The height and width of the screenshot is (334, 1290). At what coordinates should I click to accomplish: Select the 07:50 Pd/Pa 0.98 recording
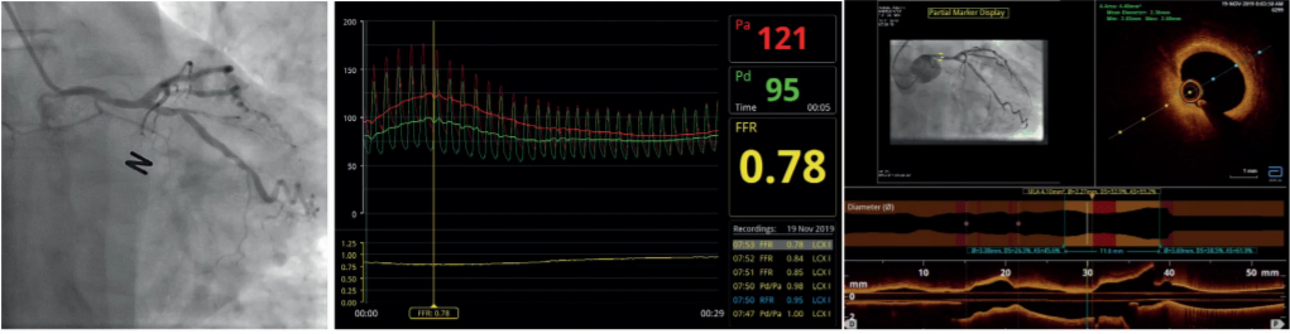point(783,286)
